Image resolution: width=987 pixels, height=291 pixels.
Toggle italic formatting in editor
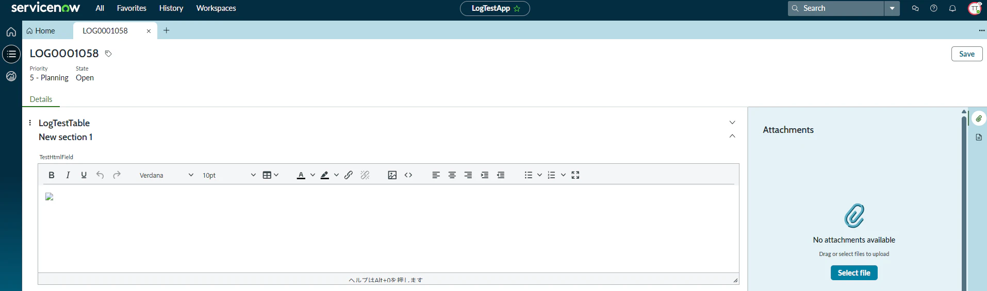click(x=68, y=175)
